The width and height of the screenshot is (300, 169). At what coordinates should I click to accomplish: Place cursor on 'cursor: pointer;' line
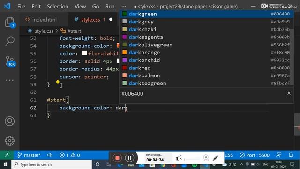pos(84,77)
